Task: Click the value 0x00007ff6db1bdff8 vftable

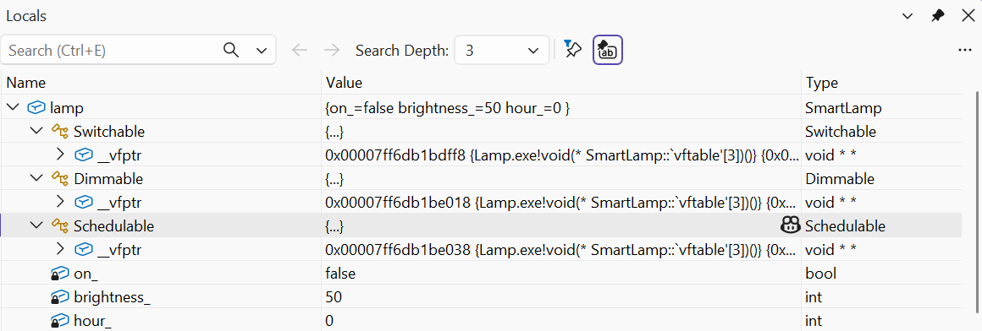Action: coord(561,155)
